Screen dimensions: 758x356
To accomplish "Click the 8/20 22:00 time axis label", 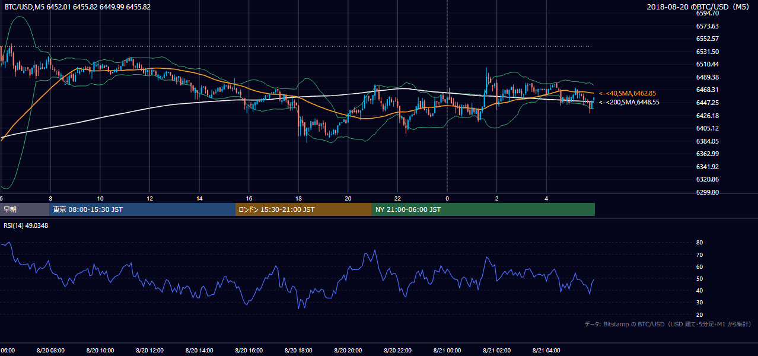I will point(397,351).
